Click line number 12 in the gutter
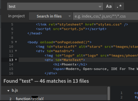This screenshot has height=101, width=138. (11, 55)
